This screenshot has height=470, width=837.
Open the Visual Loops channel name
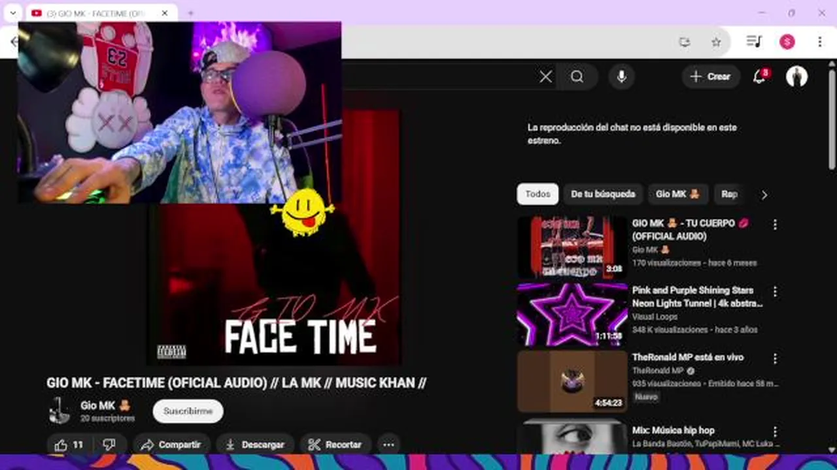[655, 317]
